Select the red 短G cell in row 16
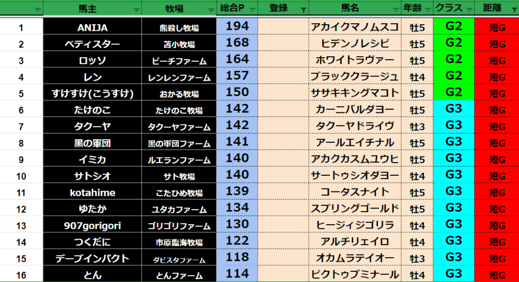Screen dimensions: 519x282 tap(497, 275)
